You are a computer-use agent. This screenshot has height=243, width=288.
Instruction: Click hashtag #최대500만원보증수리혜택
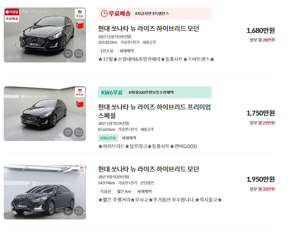tap(151, 92)
